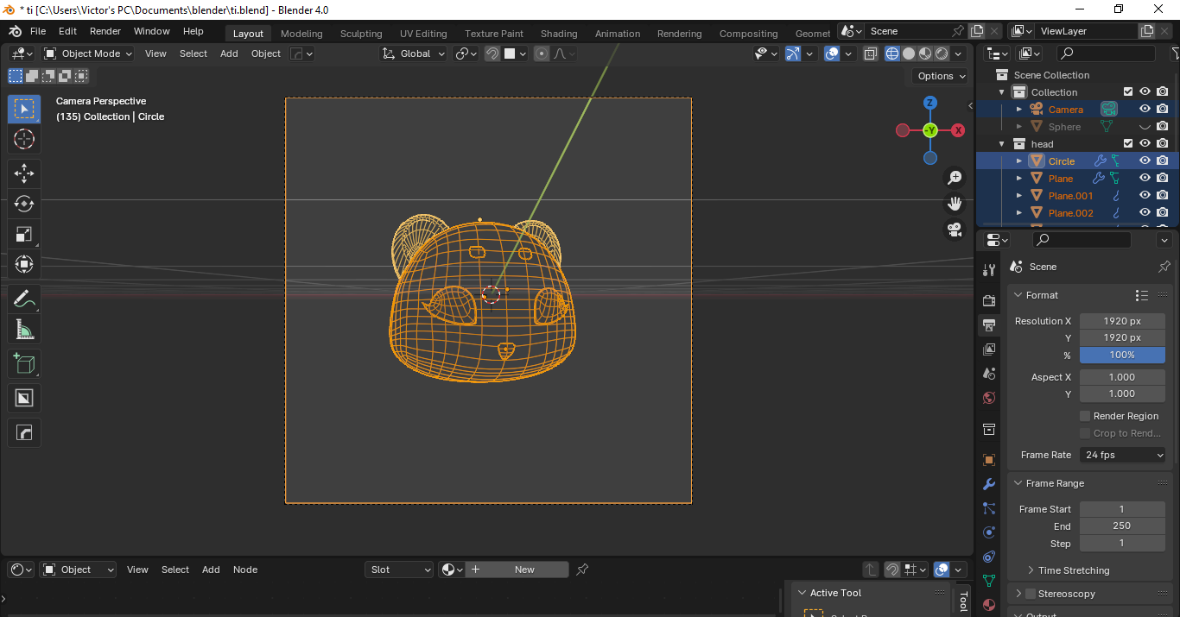The height and width of the screenshot is (617, 1180).
Task: Open the View Layer properties tab
Action: (989, 349)
